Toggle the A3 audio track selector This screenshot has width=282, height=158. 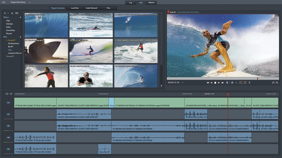click(8, 138)
